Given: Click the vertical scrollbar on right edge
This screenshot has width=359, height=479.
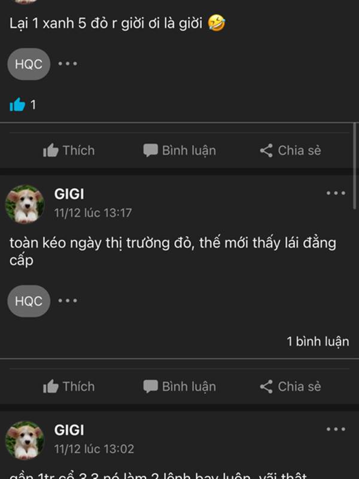Looking at the screenshot, I should point(354,166).
